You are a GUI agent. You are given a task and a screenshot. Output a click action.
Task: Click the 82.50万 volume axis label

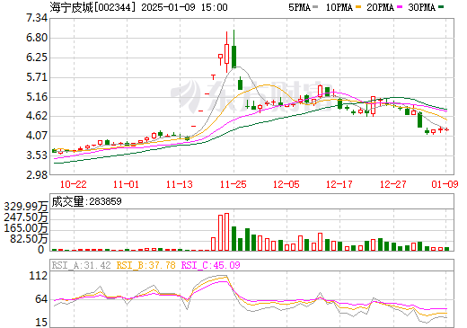[29, 239]
